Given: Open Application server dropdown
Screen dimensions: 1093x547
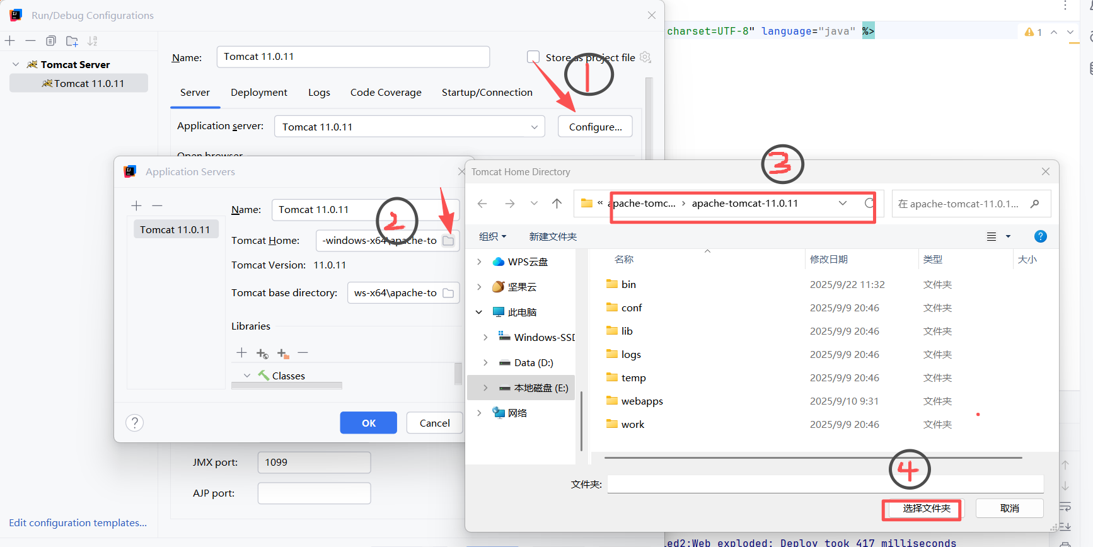Looking at the screenshot, I should point(535,127).
